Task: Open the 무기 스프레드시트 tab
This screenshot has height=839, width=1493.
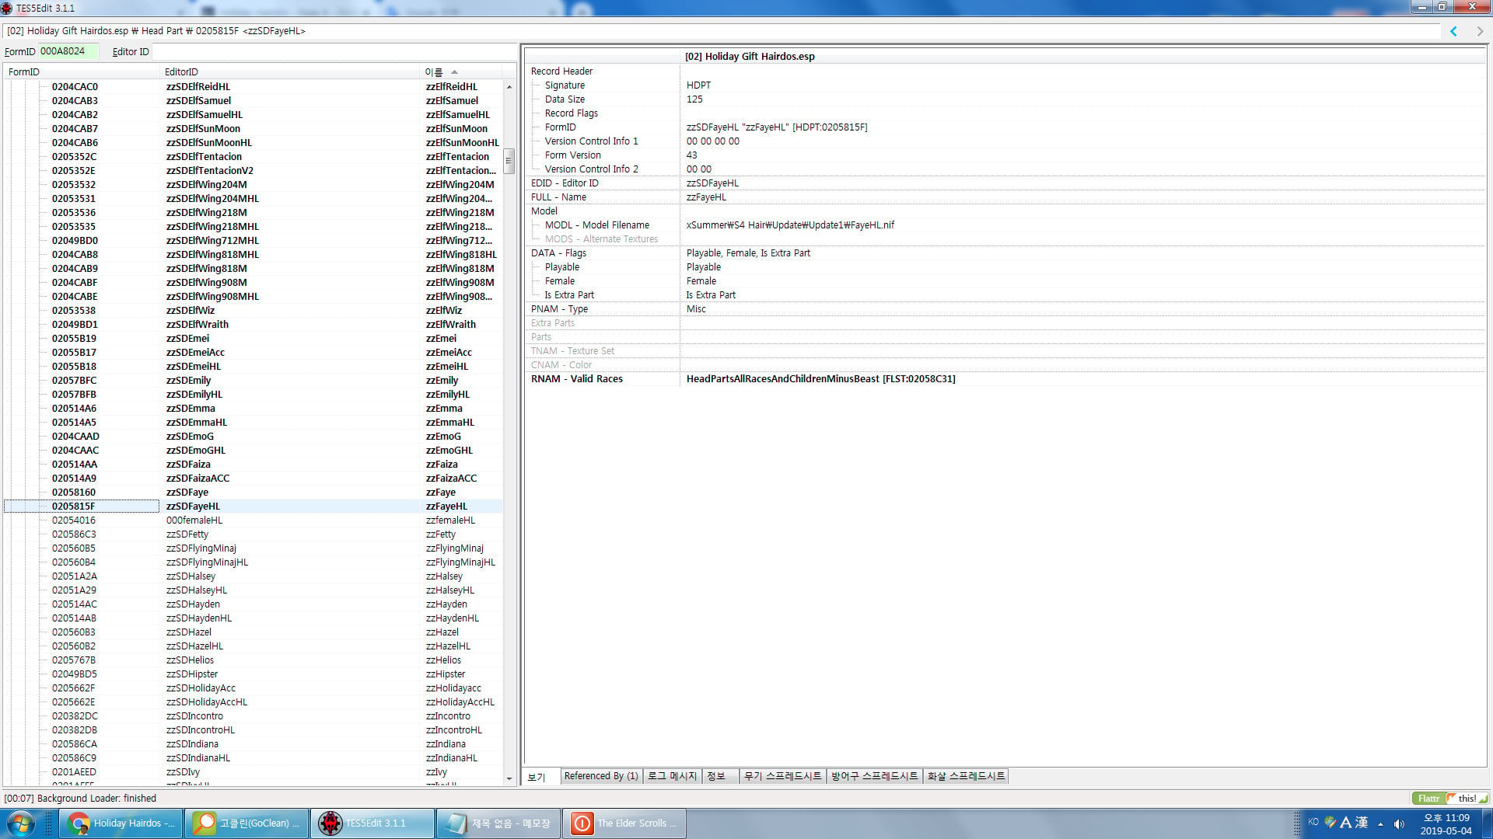Action: (x=783, y=776)
